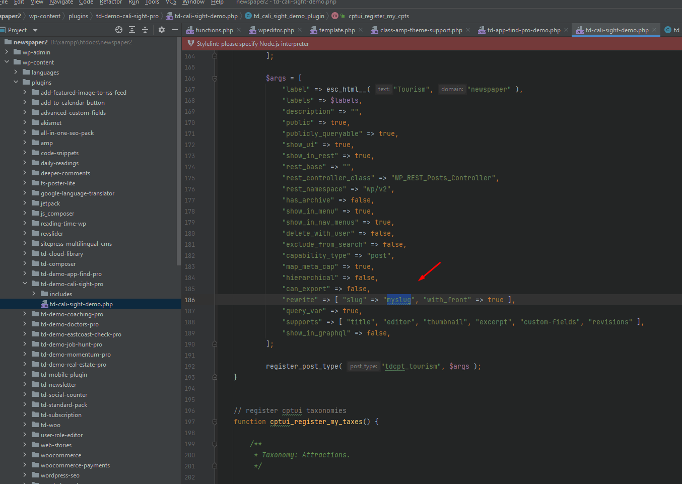Select td-demo-real-estate-pro folder
The width and height of the screenshot is (682, 484).
pyautogui.click(x=74, y=364)
